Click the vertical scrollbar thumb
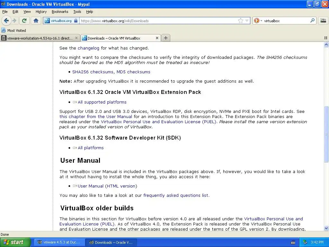329x247 pixels. coord(326,134)
